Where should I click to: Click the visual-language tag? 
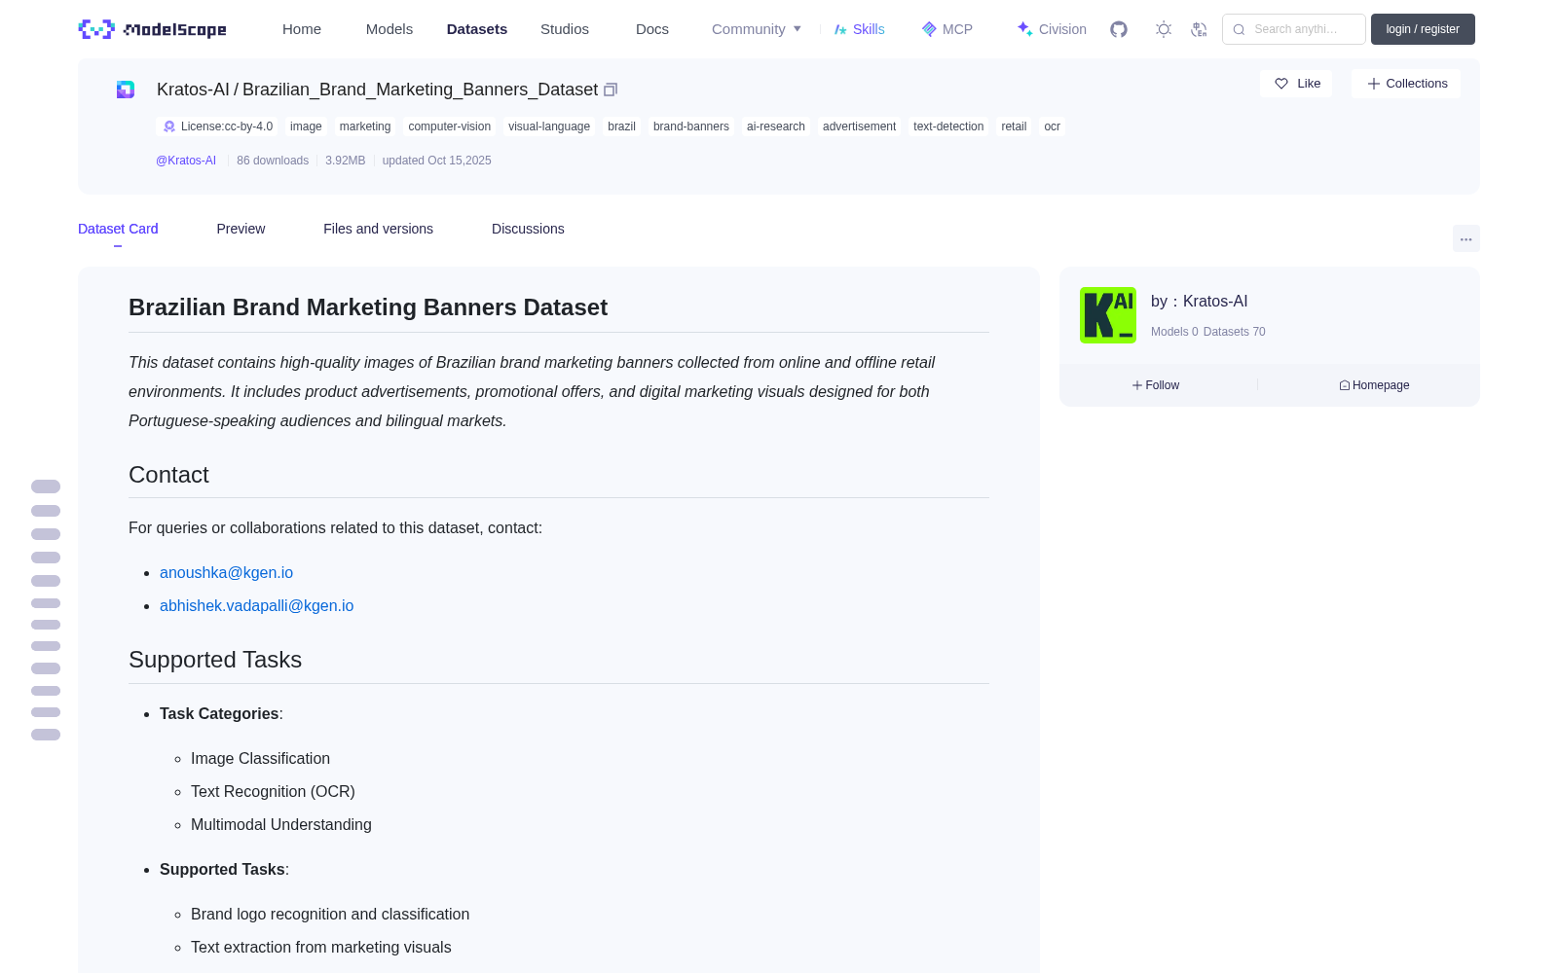point(549,126)
